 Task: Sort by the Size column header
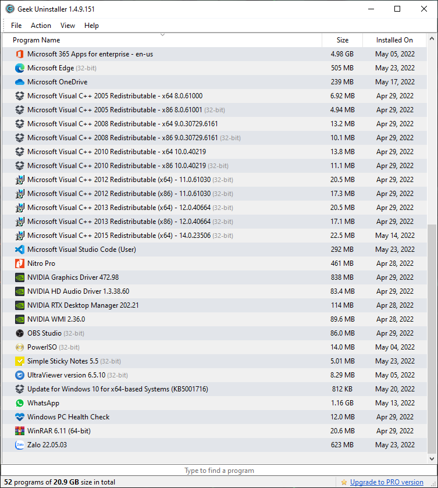coord(343,40)
